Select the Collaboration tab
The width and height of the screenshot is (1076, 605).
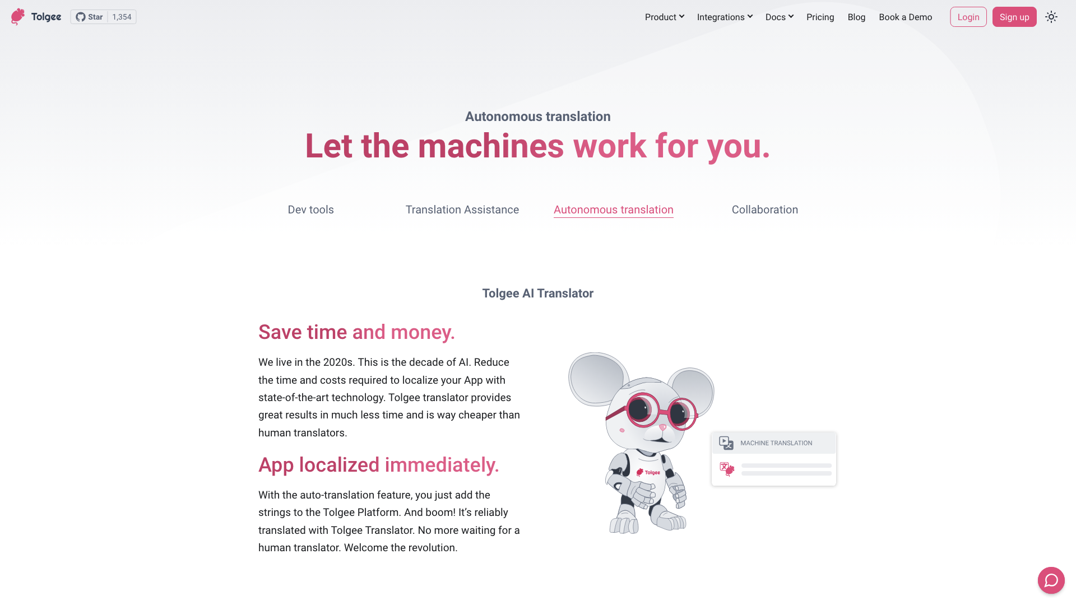click(765, 209)
